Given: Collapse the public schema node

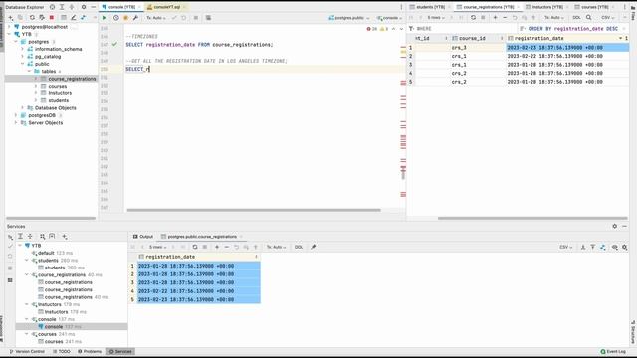Looking at the screenshot, I should (22, 64).
